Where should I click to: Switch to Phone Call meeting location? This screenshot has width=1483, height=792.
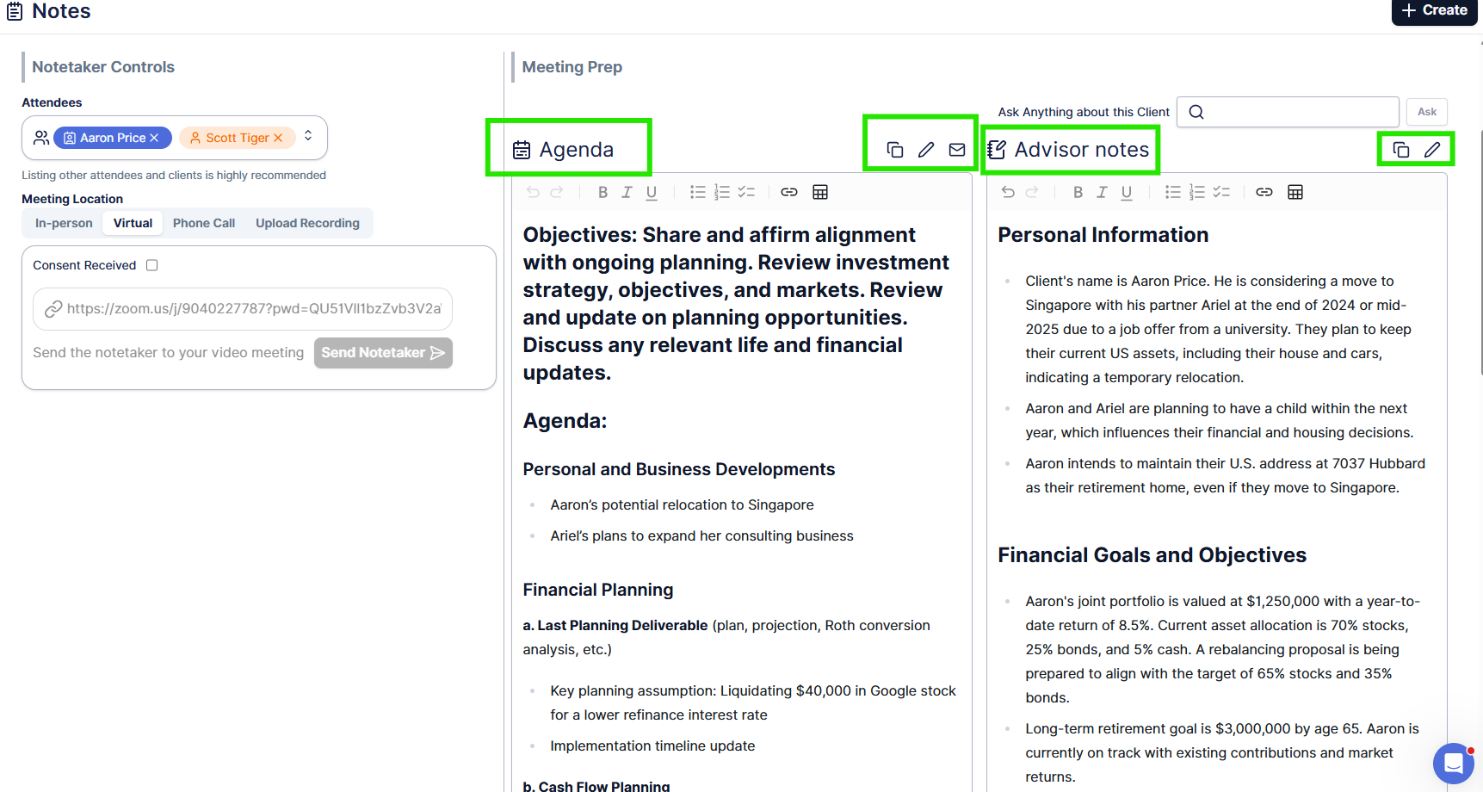point(204,223)
